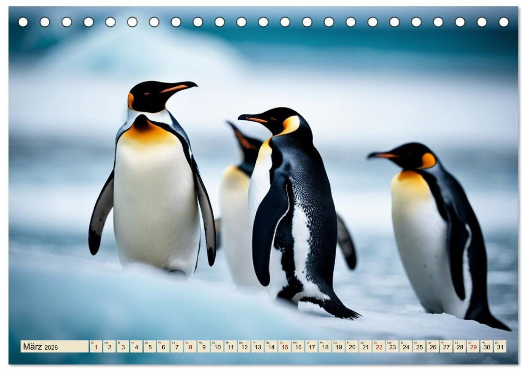The image size is (526, 370).
Task: Click the first binding hole at top left
Action: (x=23, y=22)
